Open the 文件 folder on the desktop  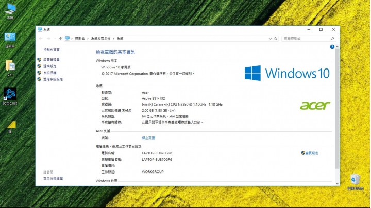click(x=10, y=68)
